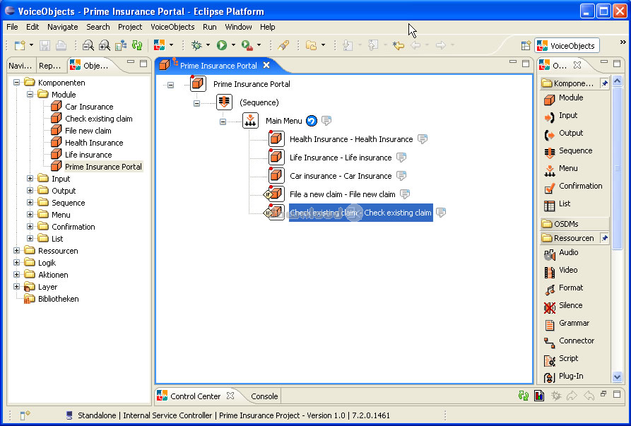Image resolution: width=631 pixels, height=426 pixels.
Task: Collapse the Main Menu node in editor
Action: coord(223,122)
